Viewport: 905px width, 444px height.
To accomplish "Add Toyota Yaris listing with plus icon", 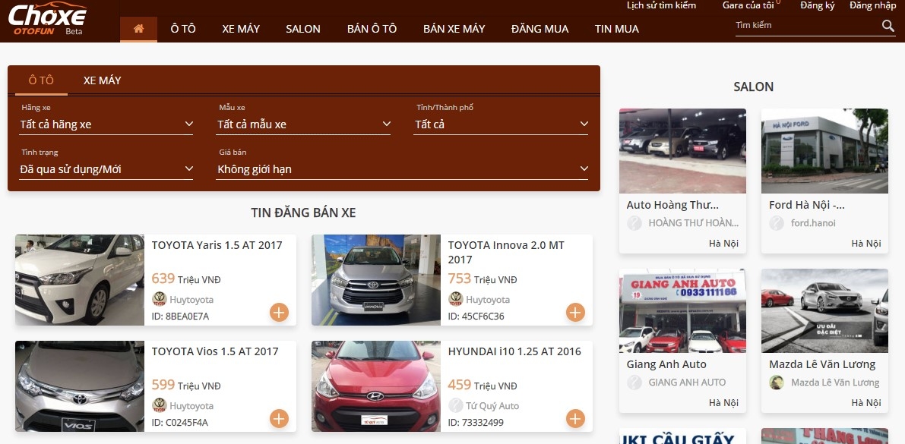I will (x=279, y=313).
